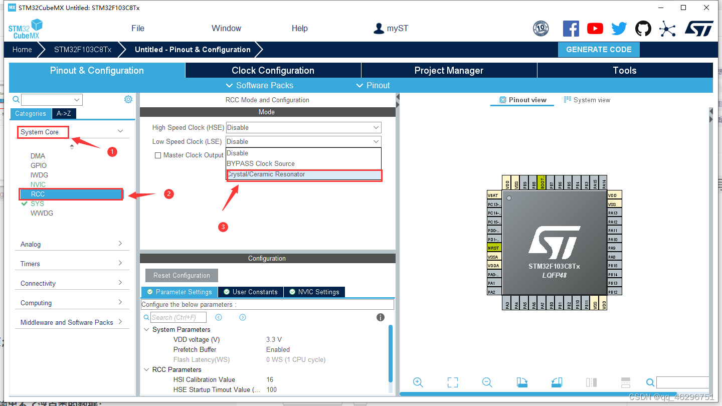
Task: Zoom in on the pinout view
Action: [x=418, y=382]
